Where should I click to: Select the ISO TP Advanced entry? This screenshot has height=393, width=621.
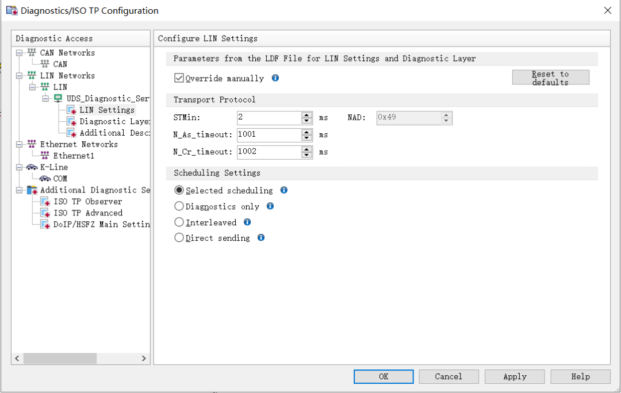click(87, 213)
